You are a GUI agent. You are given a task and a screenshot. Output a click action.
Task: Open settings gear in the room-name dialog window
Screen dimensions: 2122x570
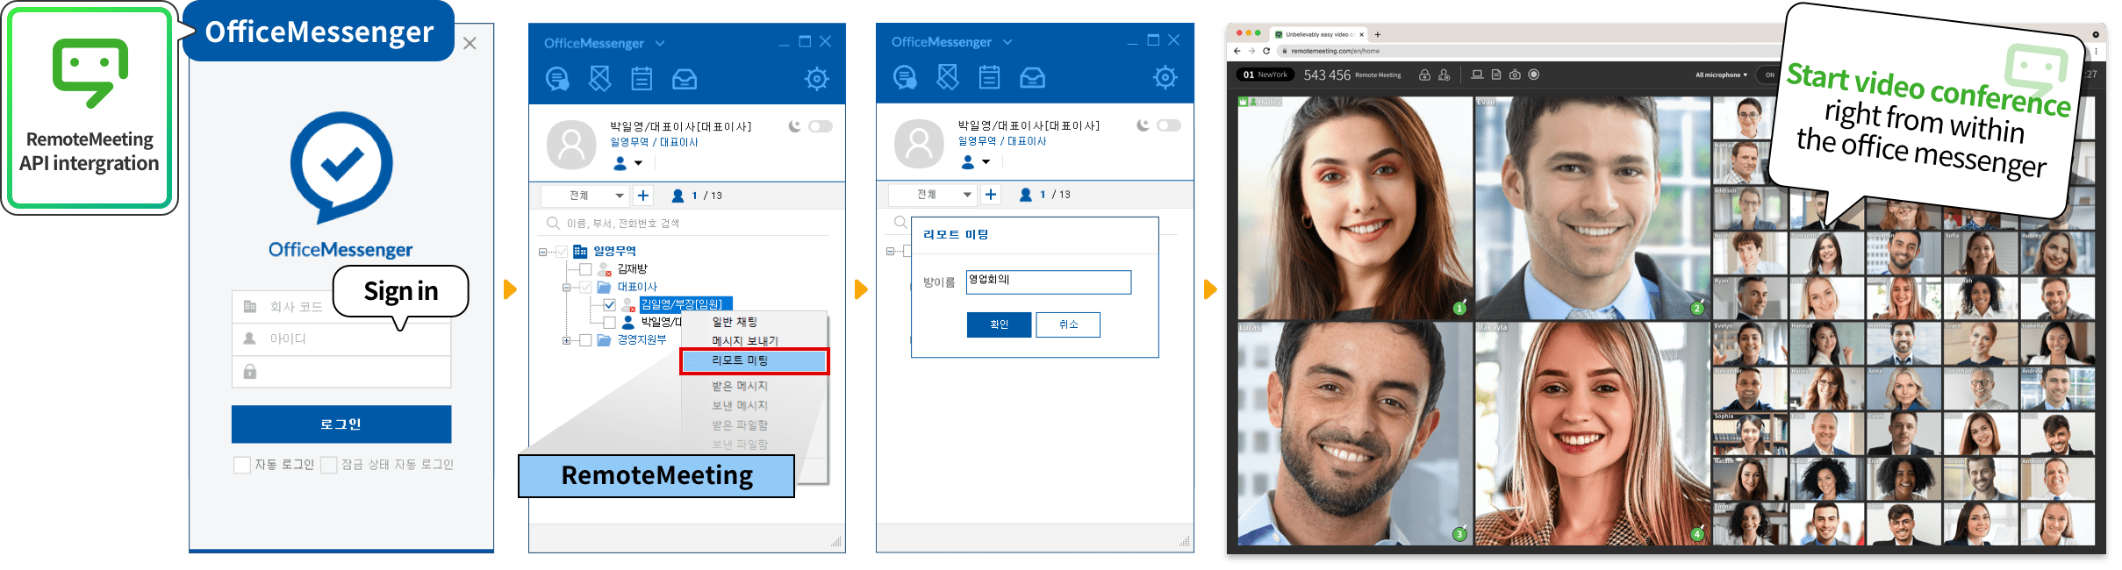(1165, 78)
